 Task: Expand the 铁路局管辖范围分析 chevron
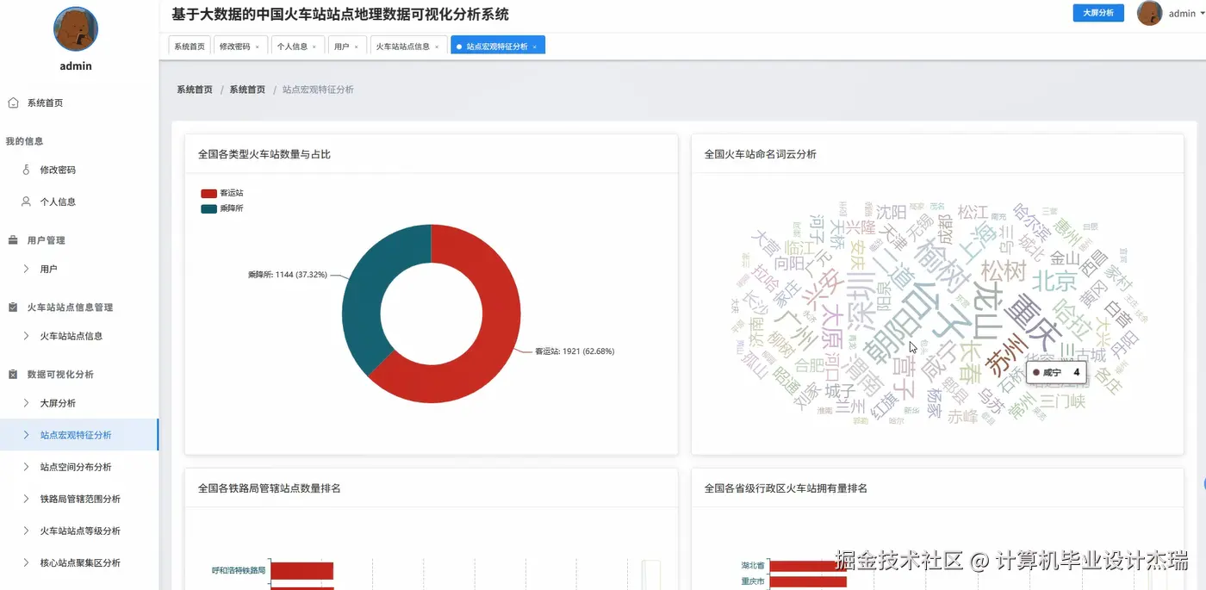[26, 499]
